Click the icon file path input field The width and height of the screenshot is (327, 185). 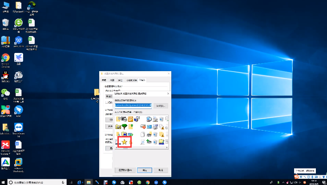pyautogui.click(x=133, y=106)
